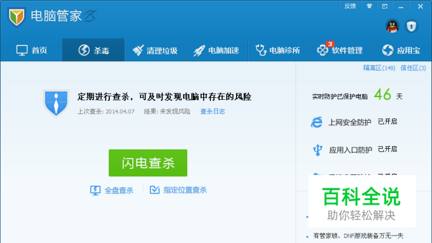
Task: Click 应用入口防护 已开启 status
Action: pyautogui.click(x=388, y=150)
